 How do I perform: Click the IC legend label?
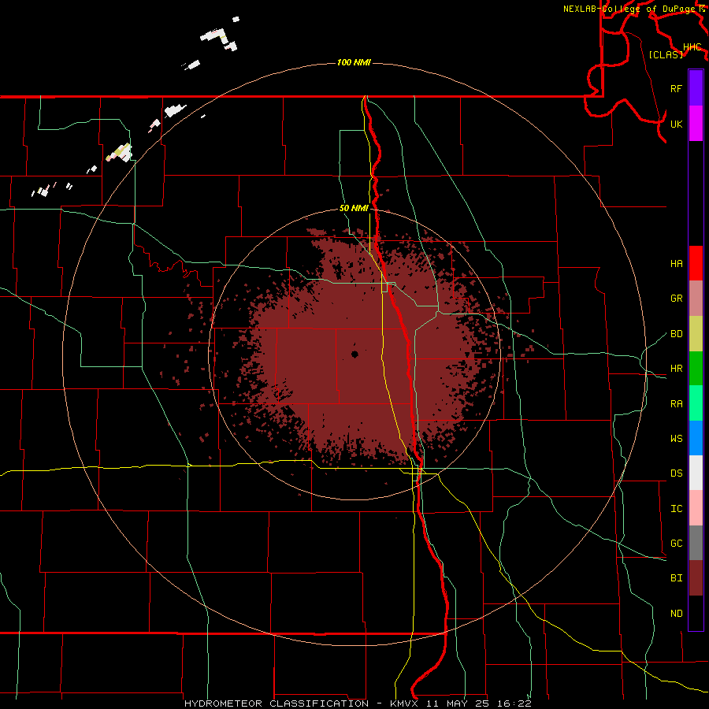coord(676,509)
